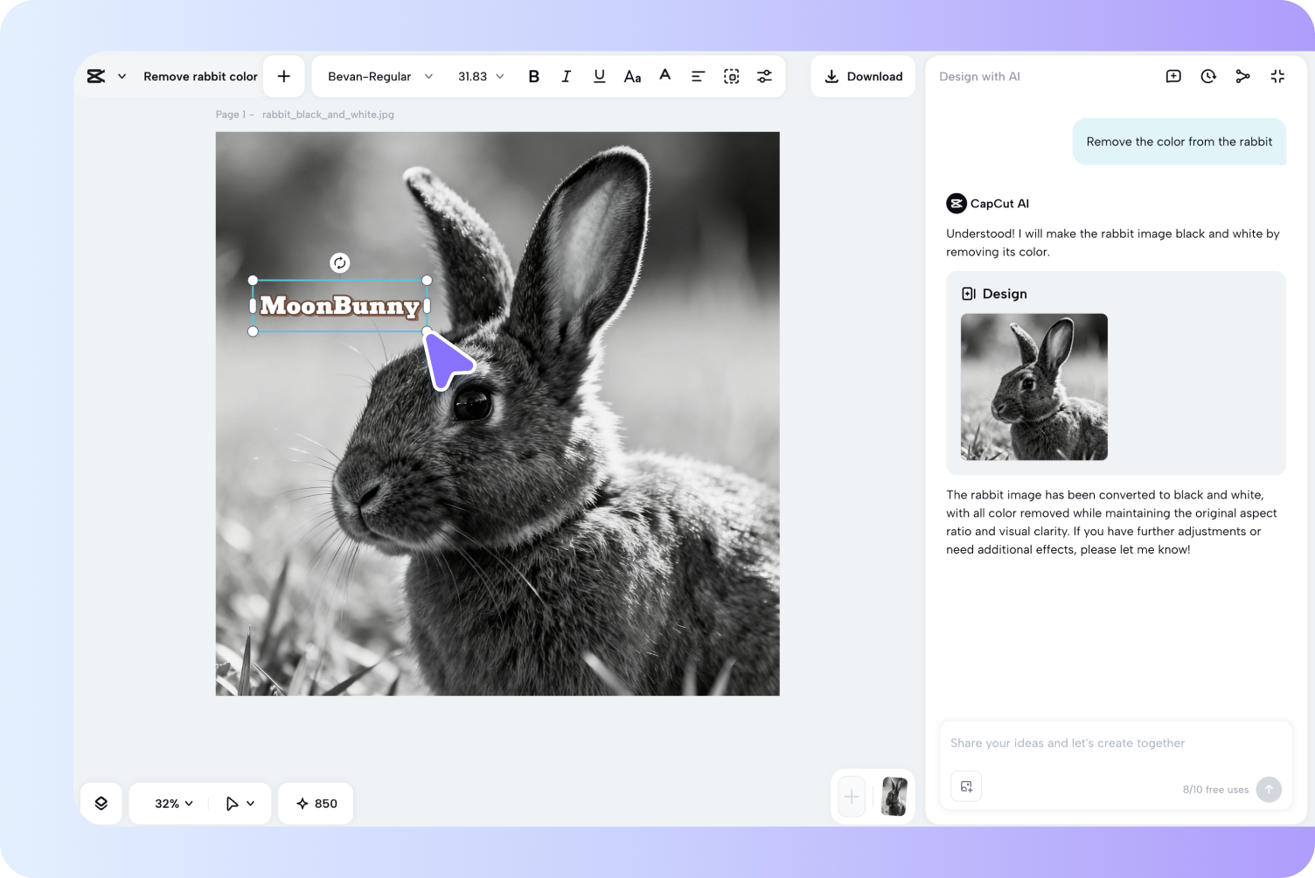This screenshot has width=1315, height=878.
Task: Open the text color picker
Action: coord(664,76)
